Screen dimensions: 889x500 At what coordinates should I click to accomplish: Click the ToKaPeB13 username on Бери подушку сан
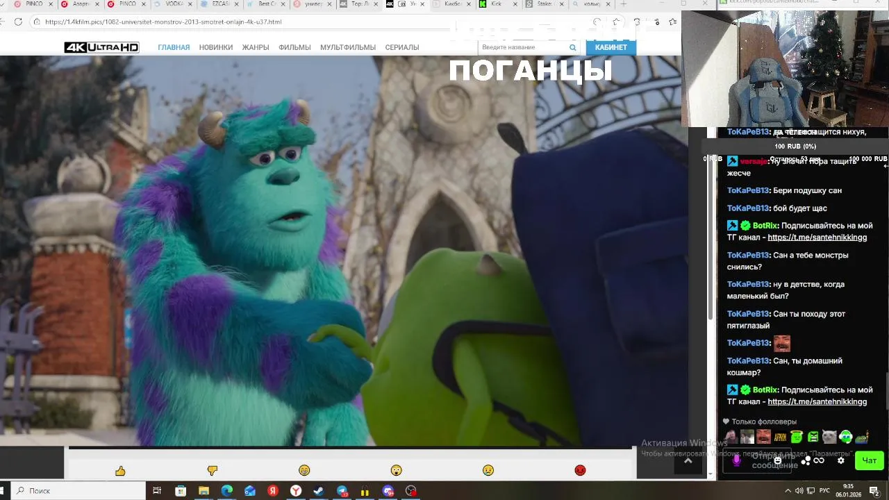[748, 190]
